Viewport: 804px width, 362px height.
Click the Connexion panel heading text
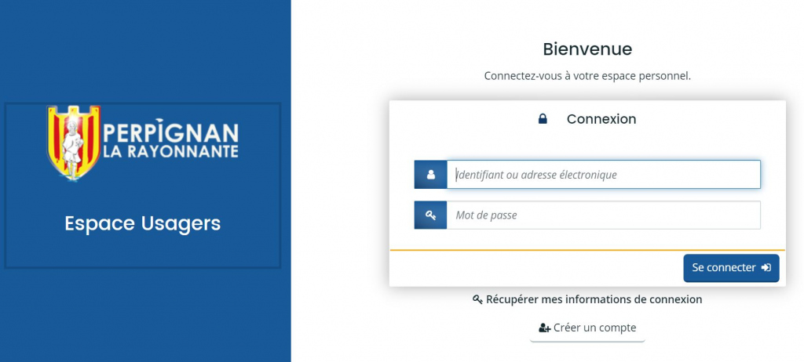click(x=601, y=119)
